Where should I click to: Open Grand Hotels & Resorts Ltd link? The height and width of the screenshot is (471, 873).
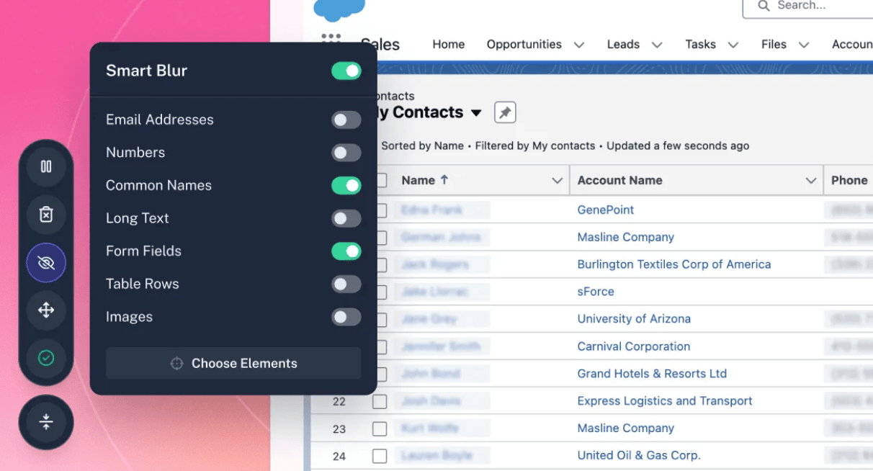tap(652, 374)
